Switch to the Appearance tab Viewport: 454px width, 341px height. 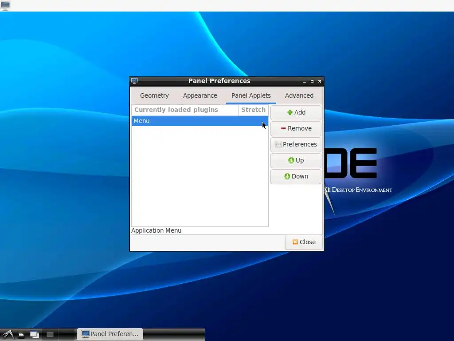[x=200, y=95]
